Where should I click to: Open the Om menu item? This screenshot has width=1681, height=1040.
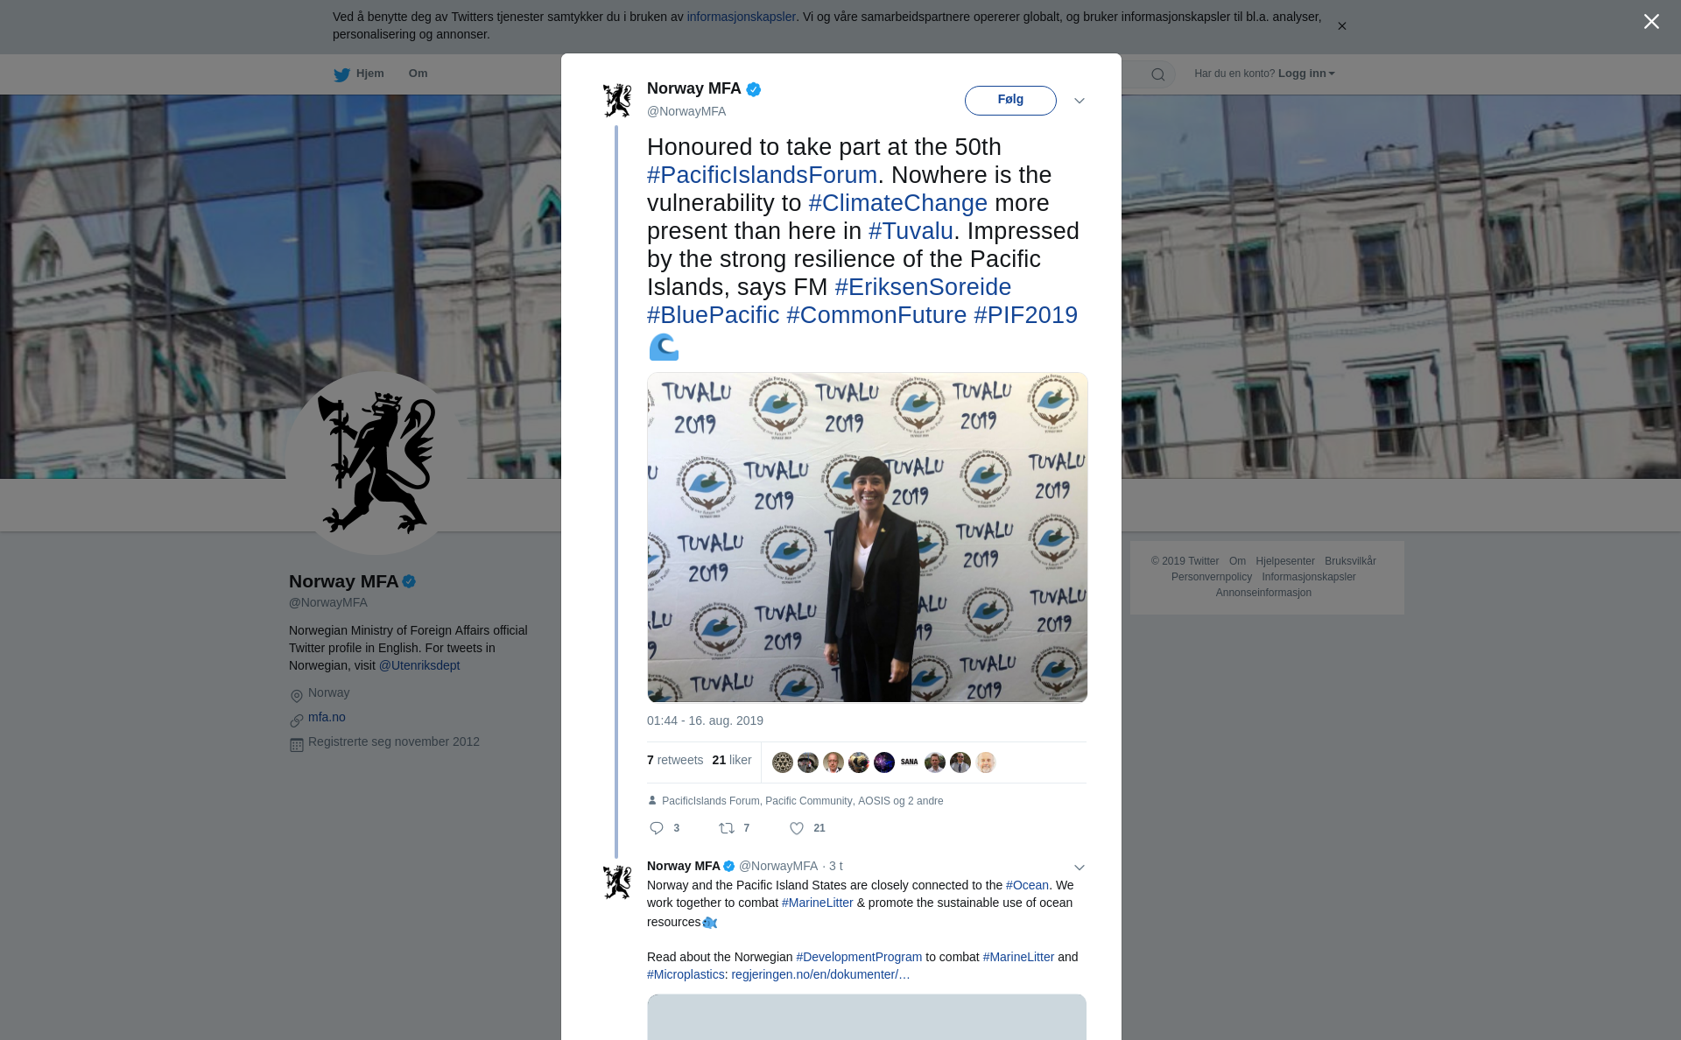coord(418,74)
